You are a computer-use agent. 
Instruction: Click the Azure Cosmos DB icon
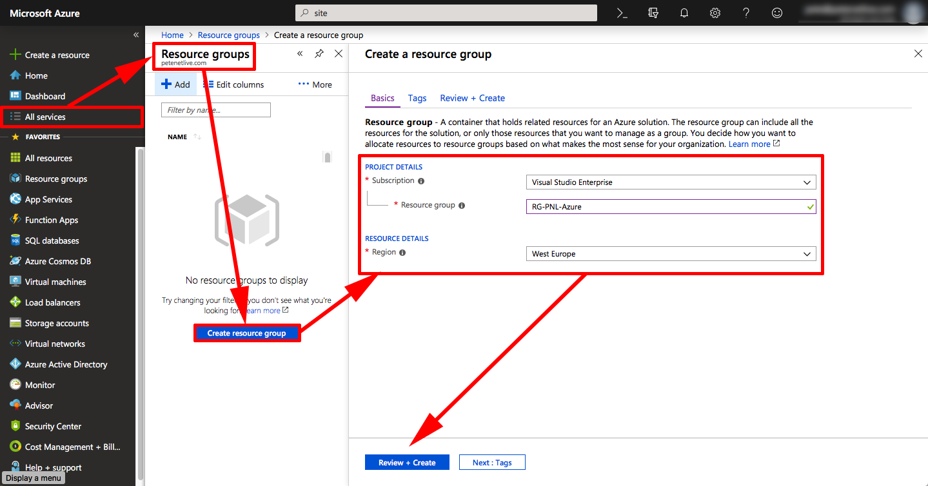15,261
